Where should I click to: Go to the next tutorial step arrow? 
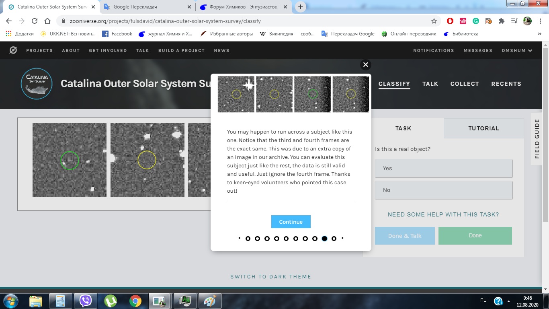coord(343,238)
